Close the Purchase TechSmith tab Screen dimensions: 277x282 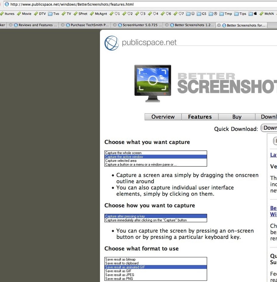[x=63, y=25]
